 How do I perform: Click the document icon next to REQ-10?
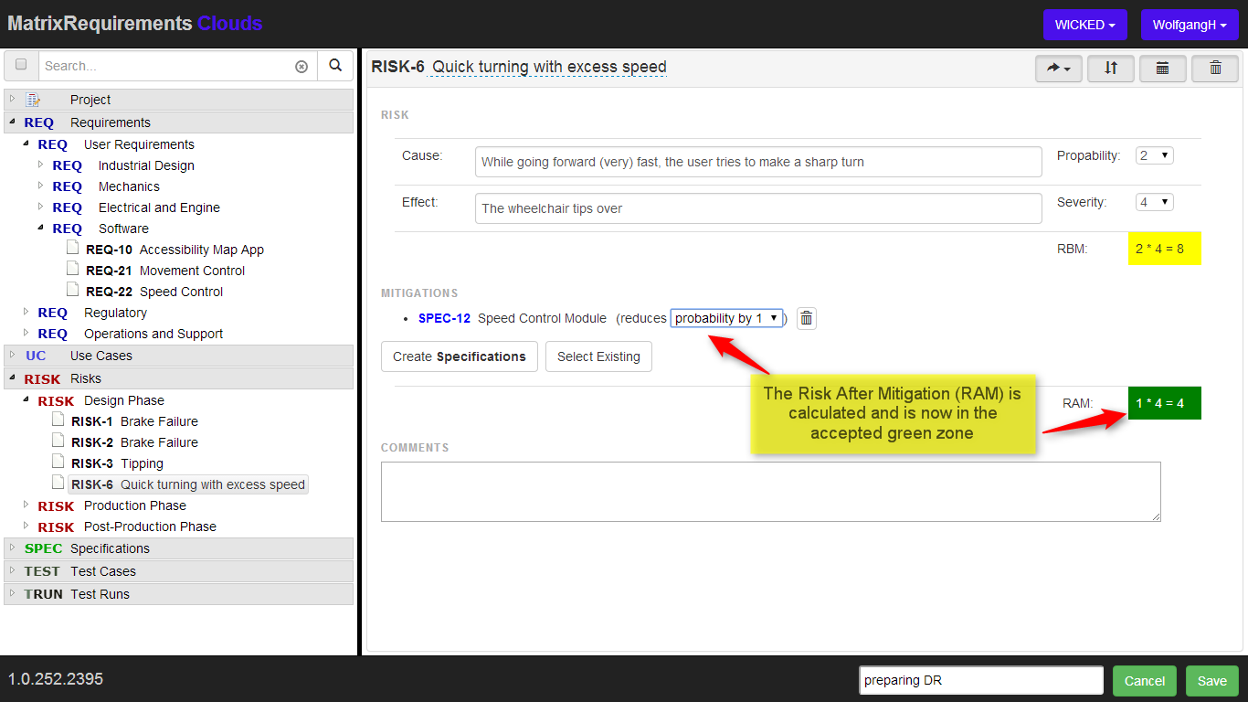(x=73, y=249)
